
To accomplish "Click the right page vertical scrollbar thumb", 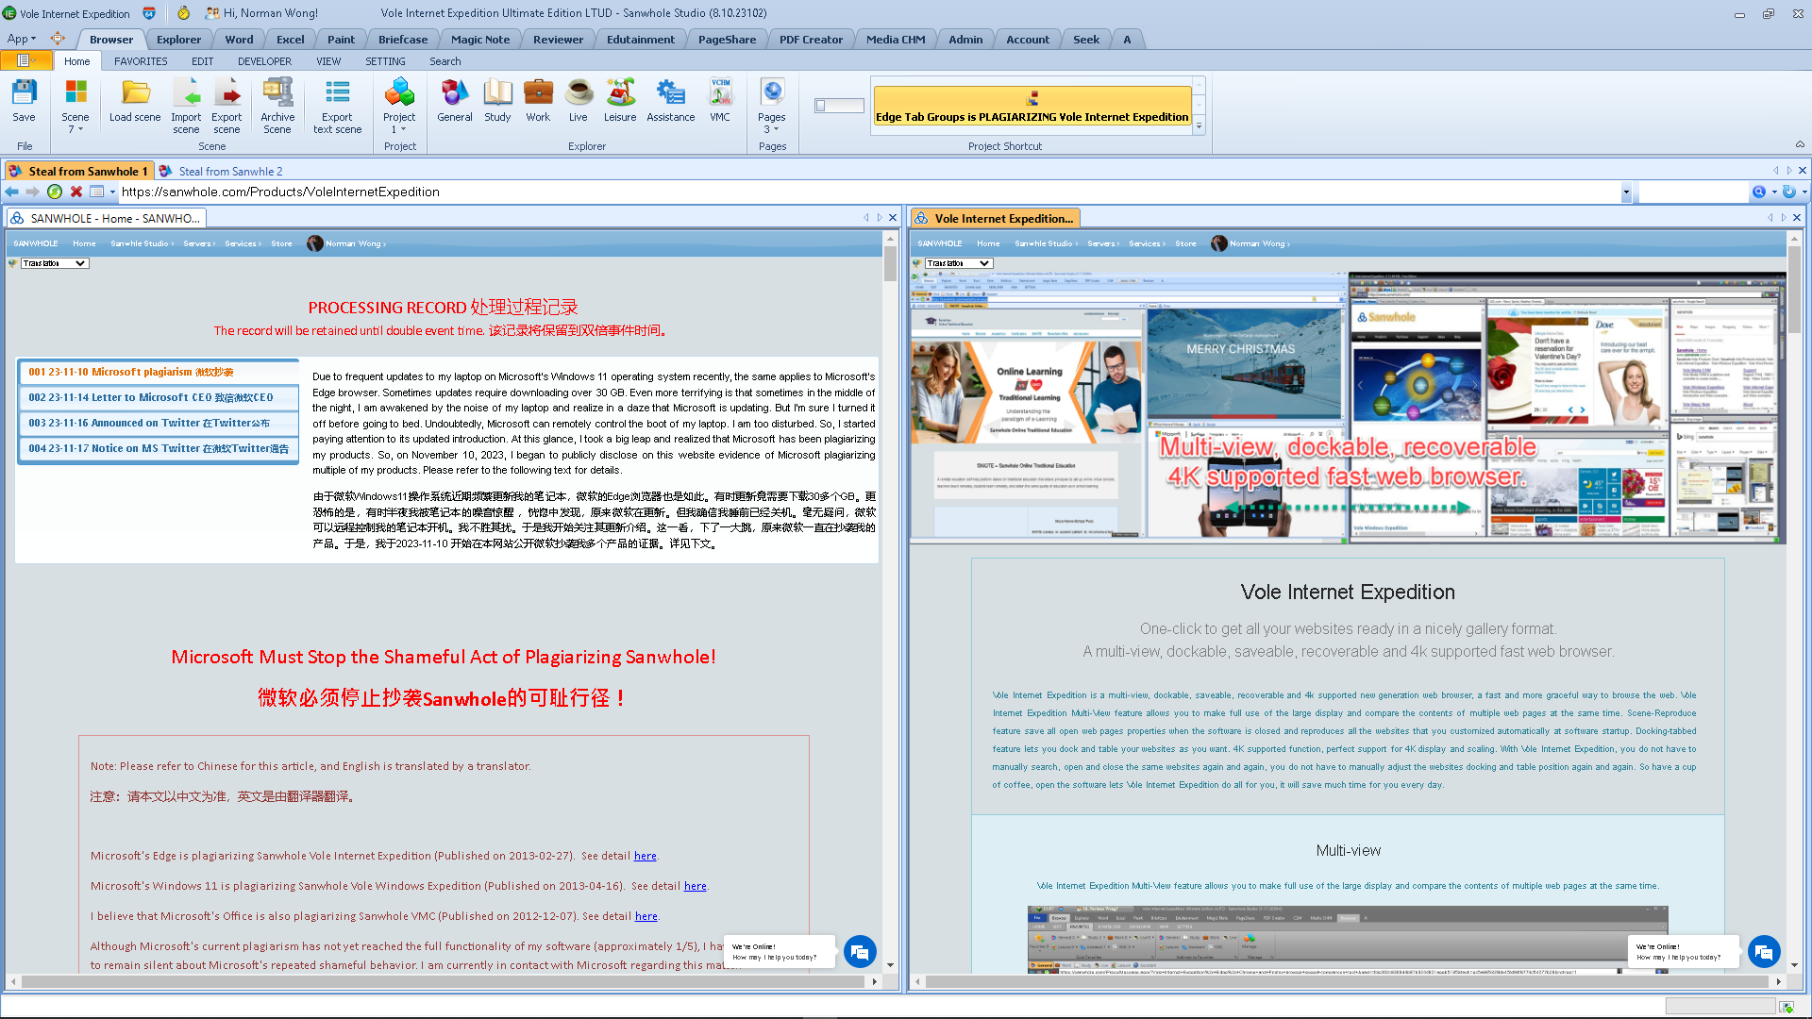I will [x=1794, y=291].
